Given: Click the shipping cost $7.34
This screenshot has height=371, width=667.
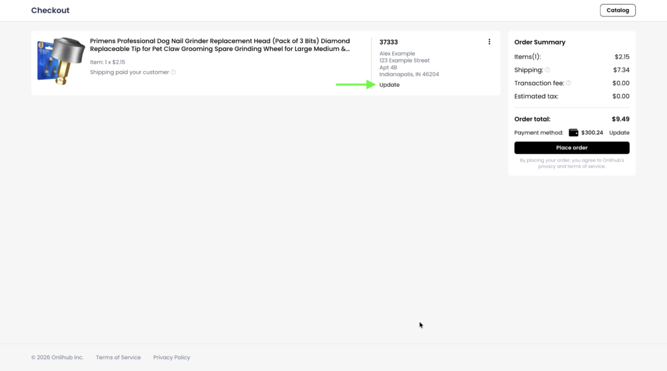Looking at the screenshot, I should point(621,70).
